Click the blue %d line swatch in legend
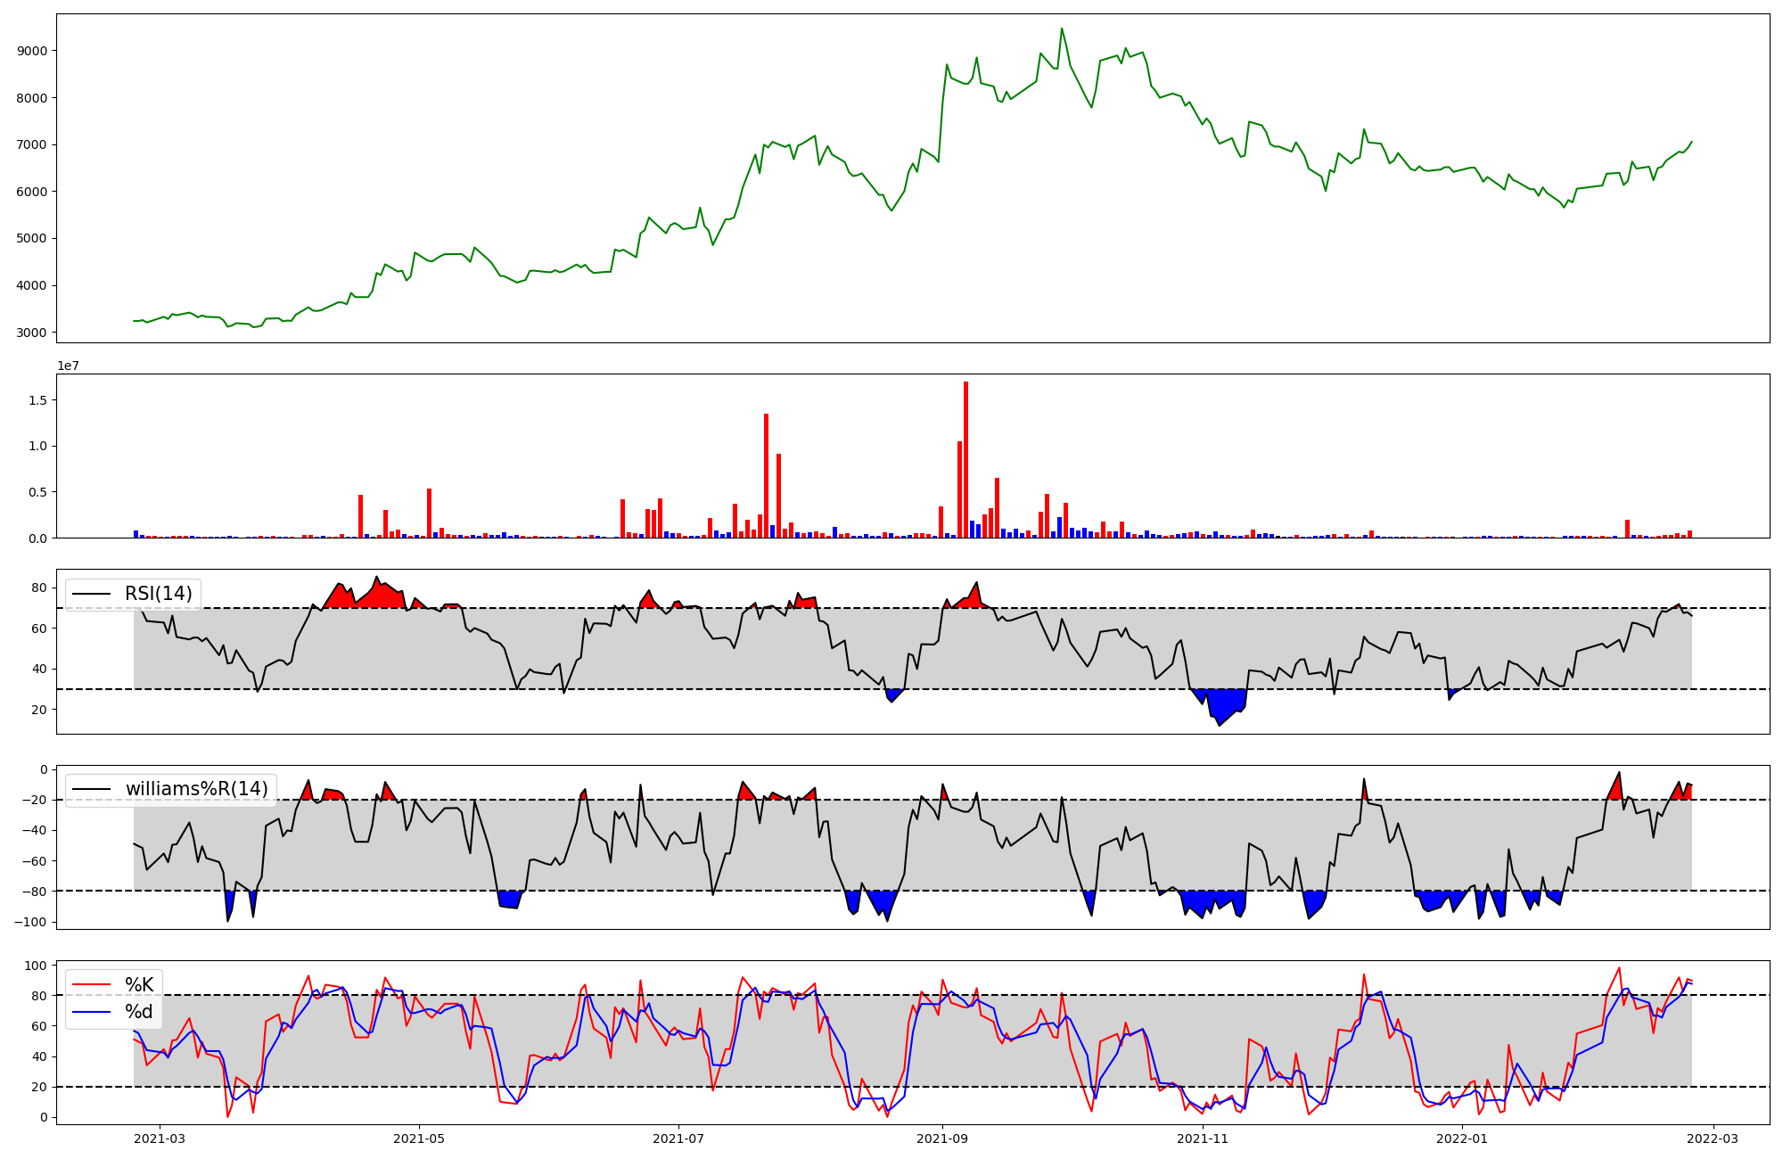 pos(91,1012)
